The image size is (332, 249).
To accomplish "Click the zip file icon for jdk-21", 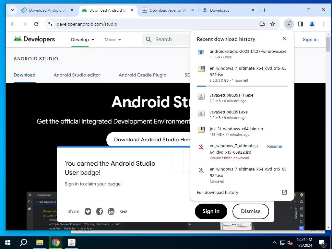I will tap(201, 130).
